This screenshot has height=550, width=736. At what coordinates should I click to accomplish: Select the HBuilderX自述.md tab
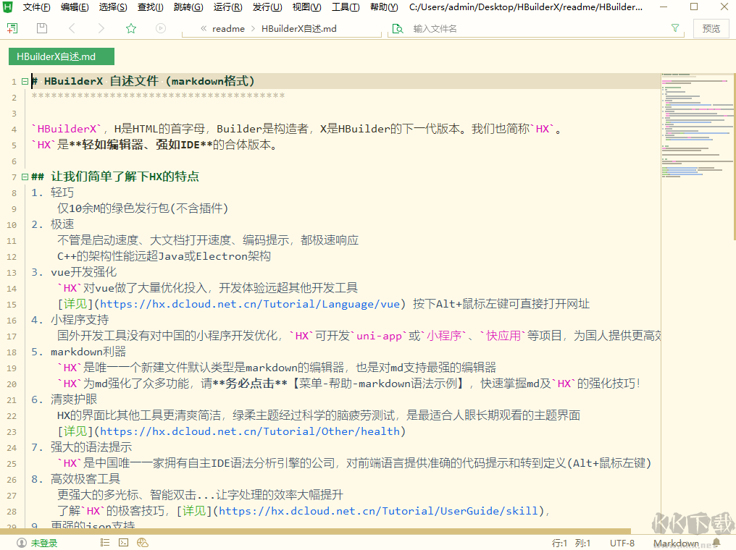(61, 56)
